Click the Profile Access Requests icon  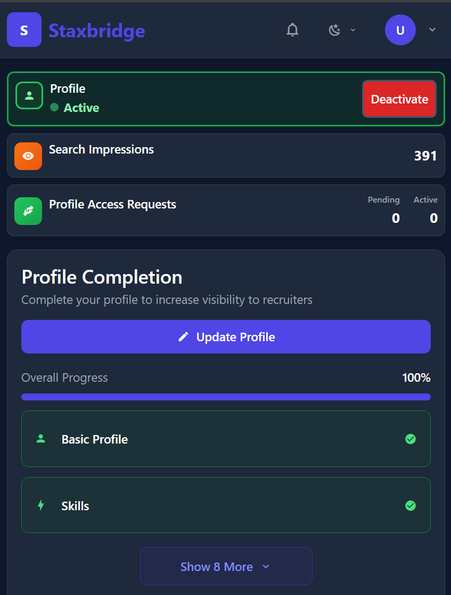28,211
